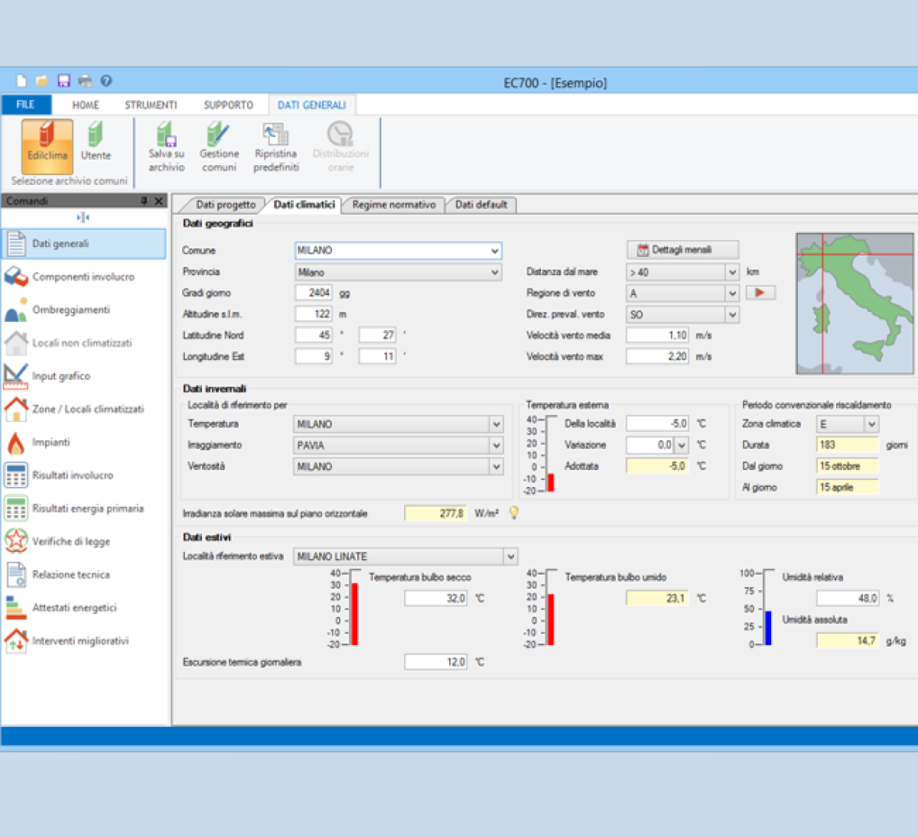Open Risultati energia primaria section

84,508
